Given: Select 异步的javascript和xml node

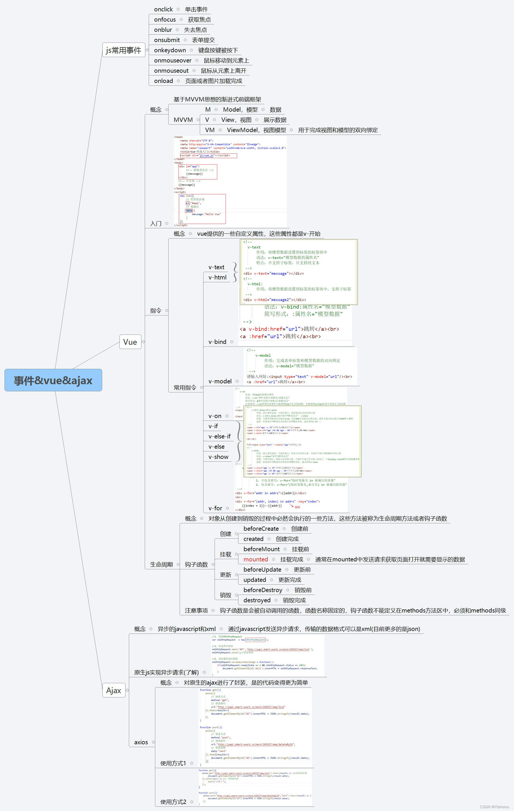Looking at the screenshot, I should pos(186,629).
